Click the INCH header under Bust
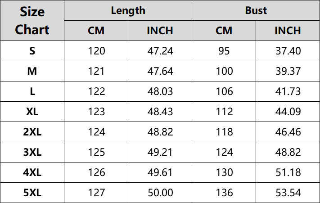This screenshot has height=203, width=320. click(x=288, y=31)
